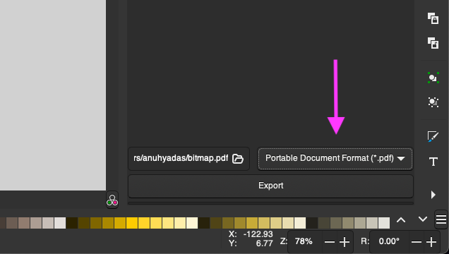The height and width of the screenshot is (254, 449).
Task: Click the rotation field showing 0.00°
Action: 389,242
